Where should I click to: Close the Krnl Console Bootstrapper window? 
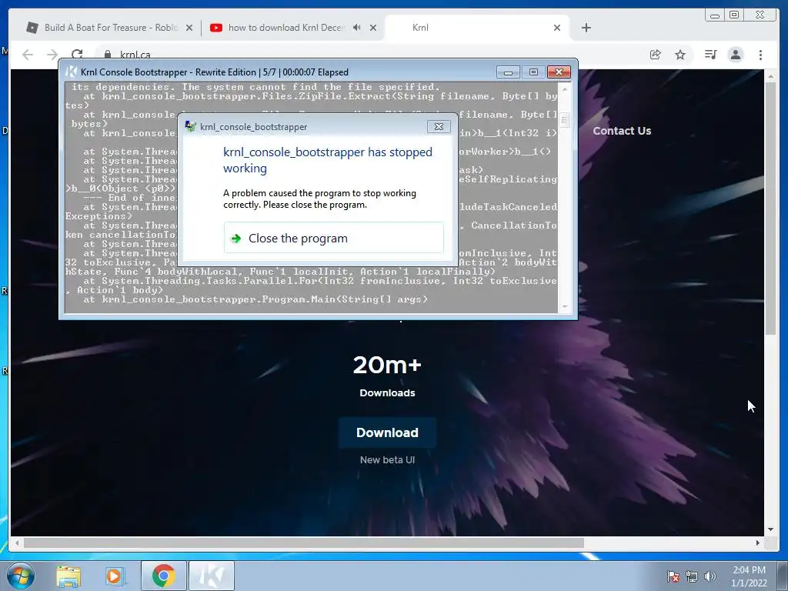point(559,72)
